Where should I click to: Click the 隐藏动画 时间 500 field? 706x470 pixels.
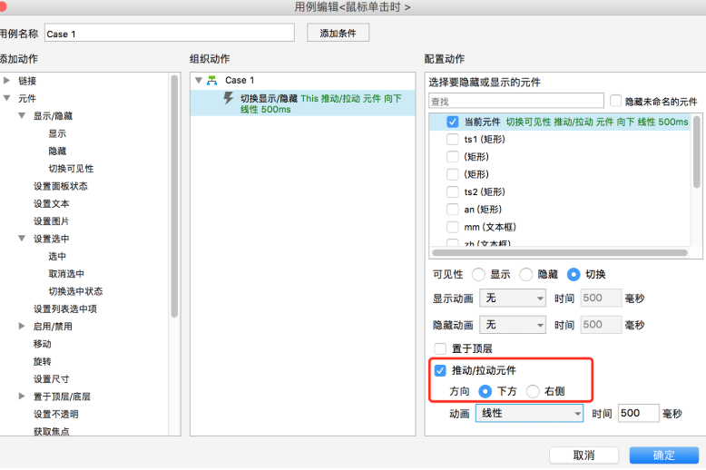(601, 325)
